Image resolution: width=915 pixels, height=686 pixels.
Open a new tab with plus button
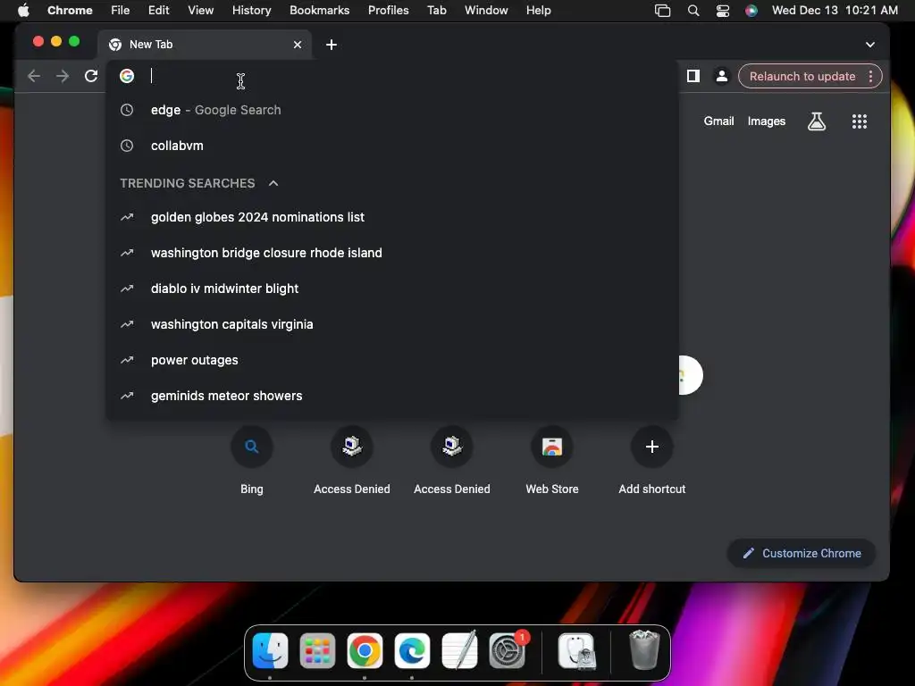(x=332, y=45)
